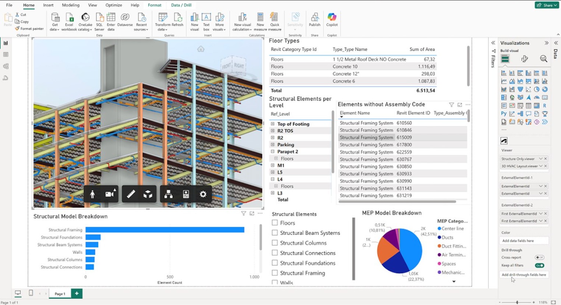Open Copilot from the ribbon

(331, 21)
